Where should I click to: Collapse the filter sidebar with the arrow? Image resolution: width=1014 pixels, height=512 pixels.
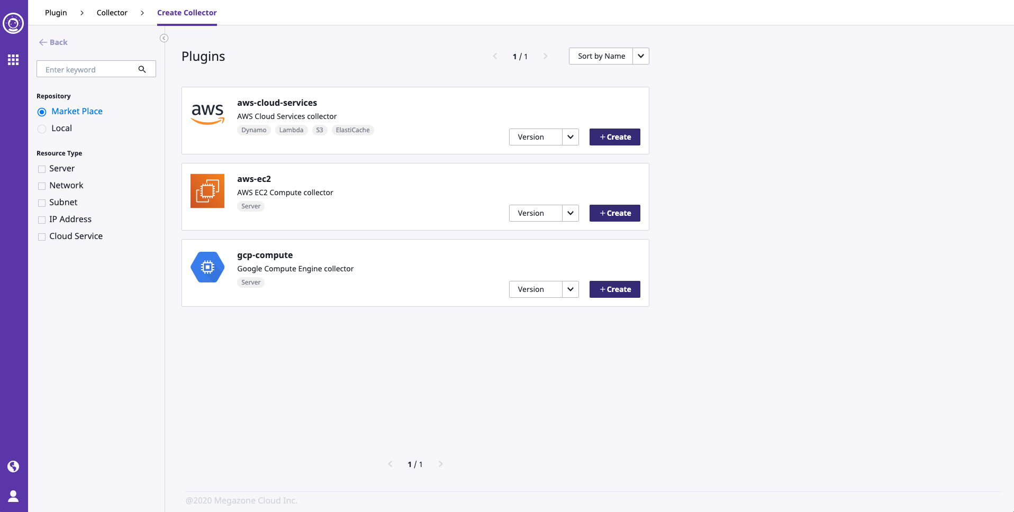click(x=164, y=38)
